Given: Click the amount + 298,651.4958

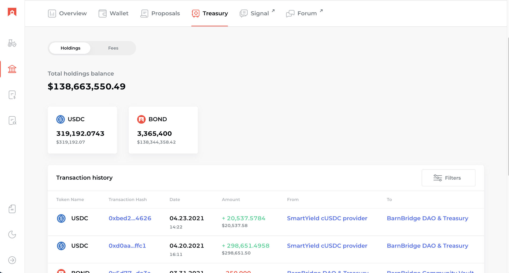Looking at the screenshot, I should pyautogui.click(x=246, y=246).
